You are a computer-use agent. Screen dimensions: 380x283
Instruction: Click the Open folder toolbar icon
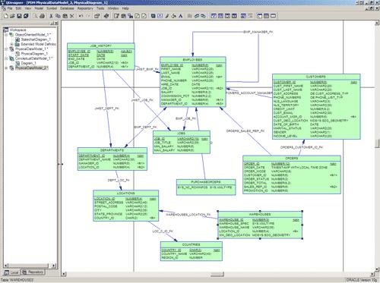(x=12, y=16)
